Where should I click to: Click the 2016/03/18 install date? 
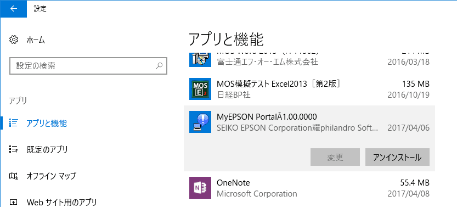click(409, 62)
